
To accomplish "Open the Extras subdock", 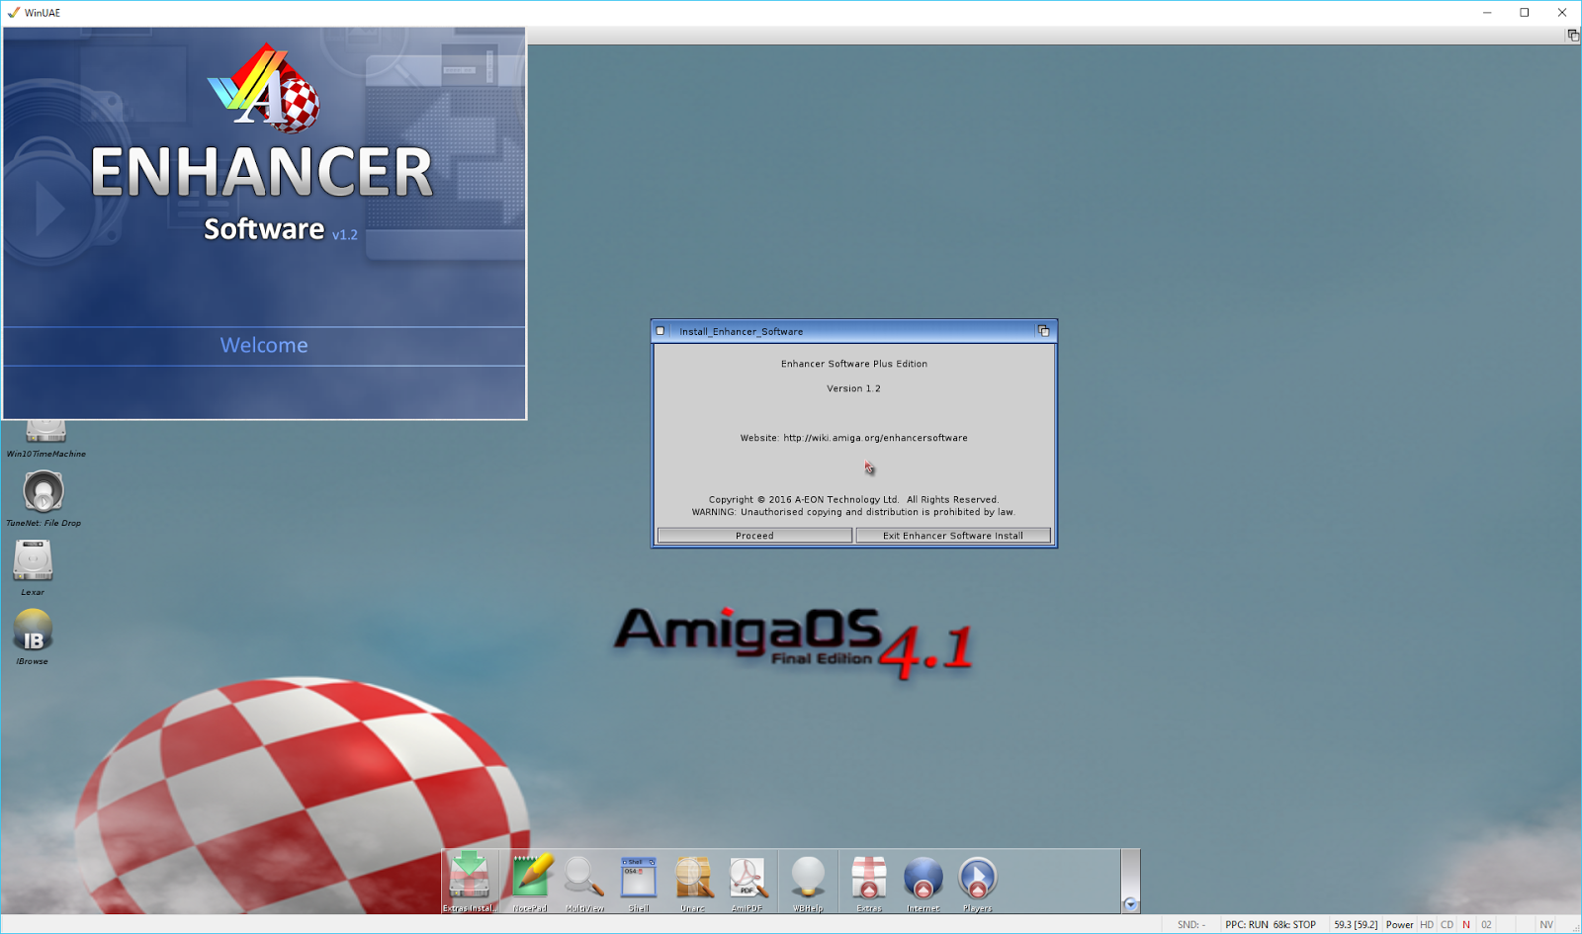I will [x=869, y=880].
